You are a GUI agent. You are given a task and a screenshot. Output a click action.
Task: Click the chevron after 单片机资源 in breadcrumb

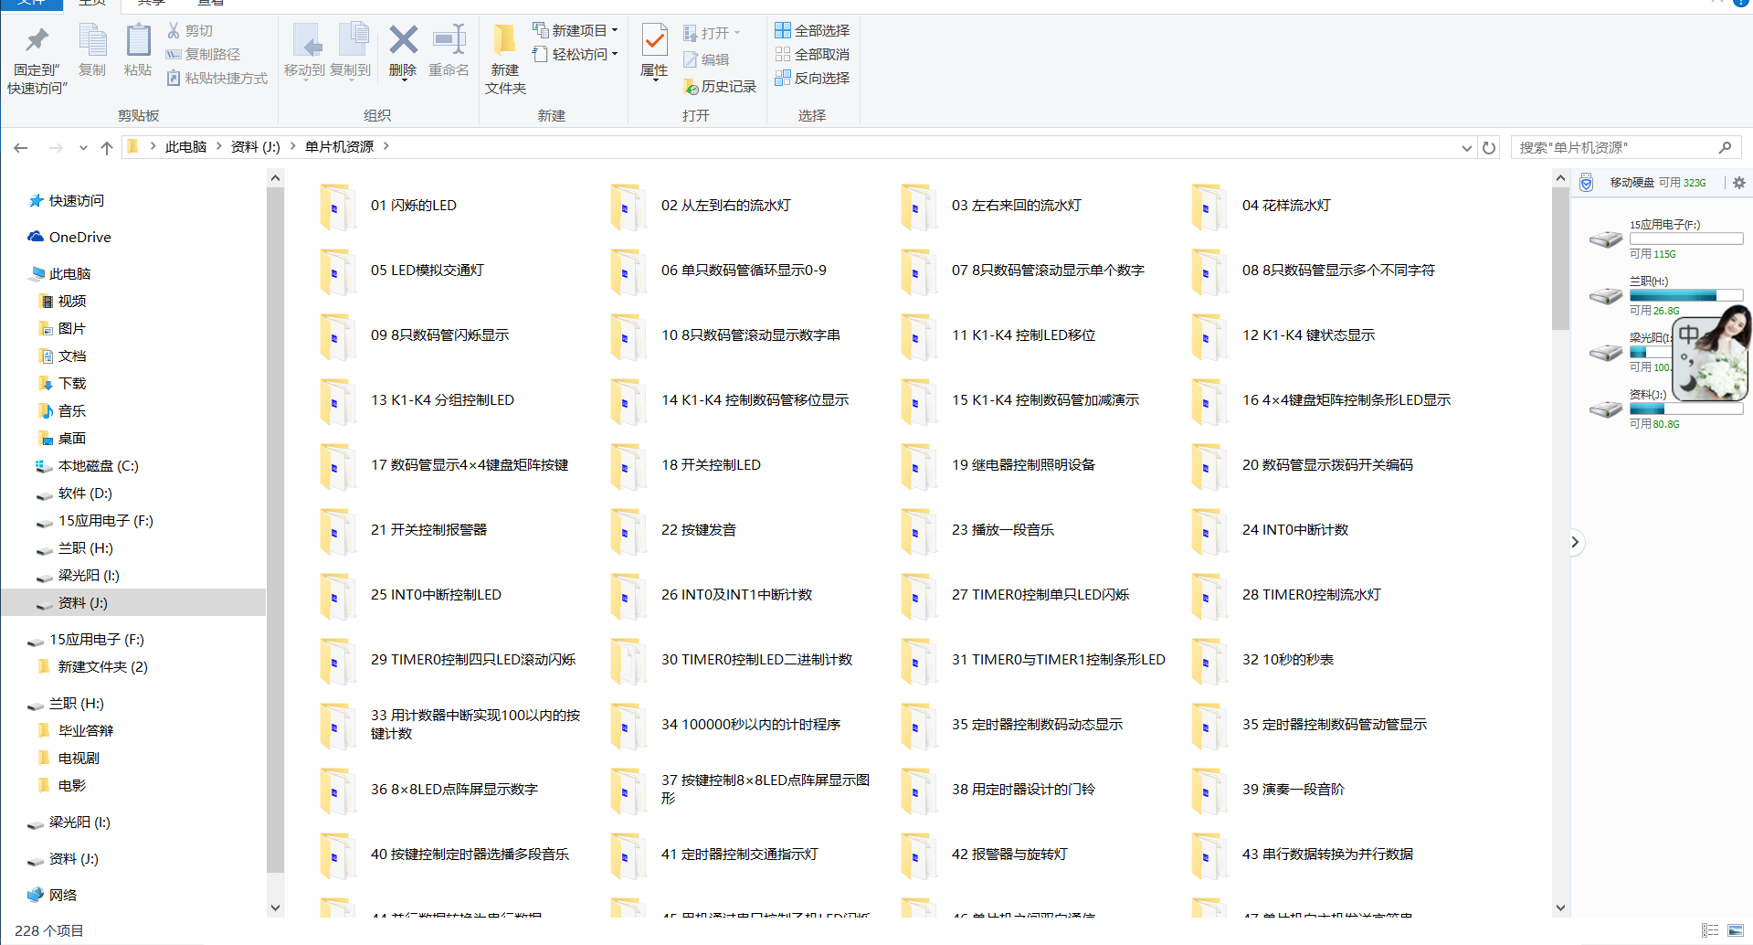(386, 146)
